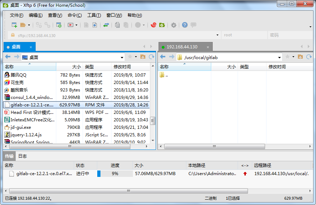Click the speech bubble feedback icon

pyautogui.click(x=193, y=25)
